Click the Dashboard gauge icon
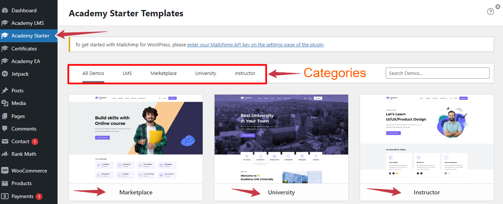The height and width of the screenshot is (204, 503). click(5, 10)
